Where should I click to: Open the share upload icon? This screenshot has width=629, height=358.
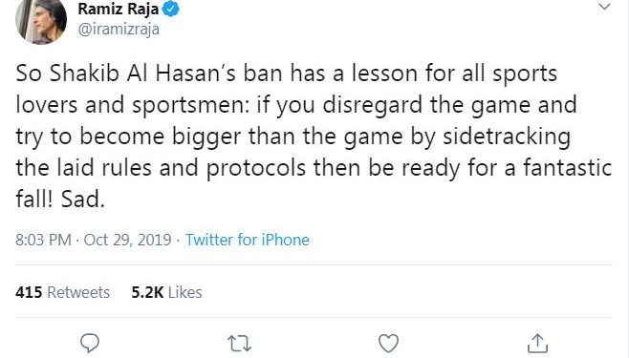(537, 343)
